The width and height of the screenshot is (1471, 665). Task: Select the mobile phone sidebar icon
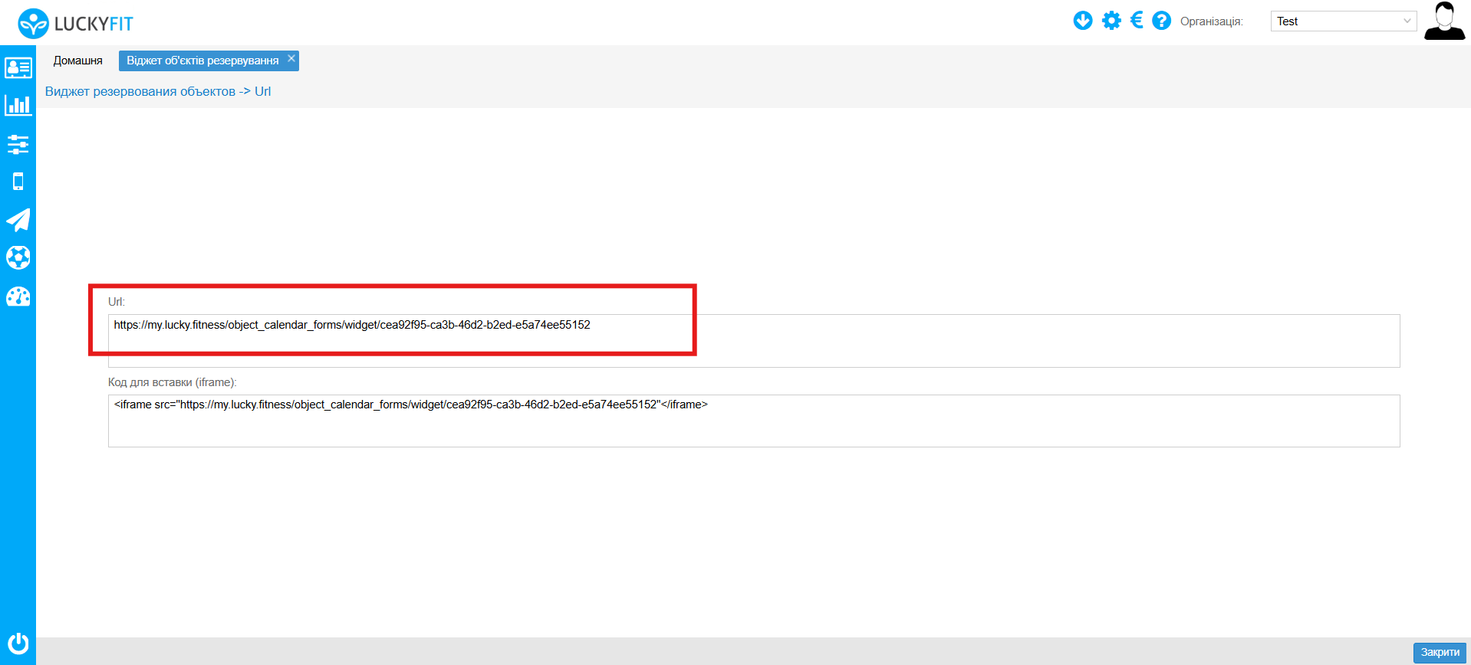(18, 182)
